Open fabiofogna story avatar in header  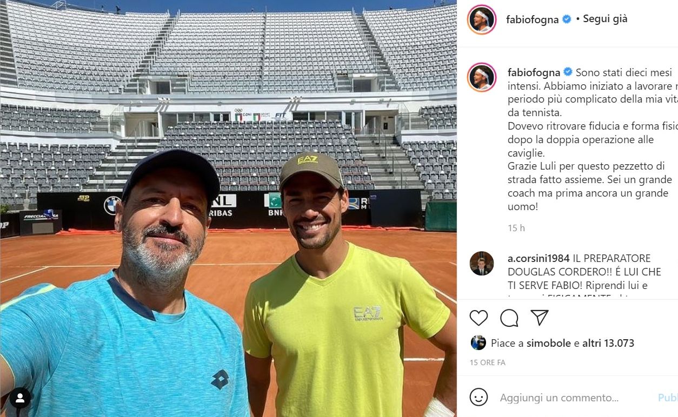(x=481, y=19)
